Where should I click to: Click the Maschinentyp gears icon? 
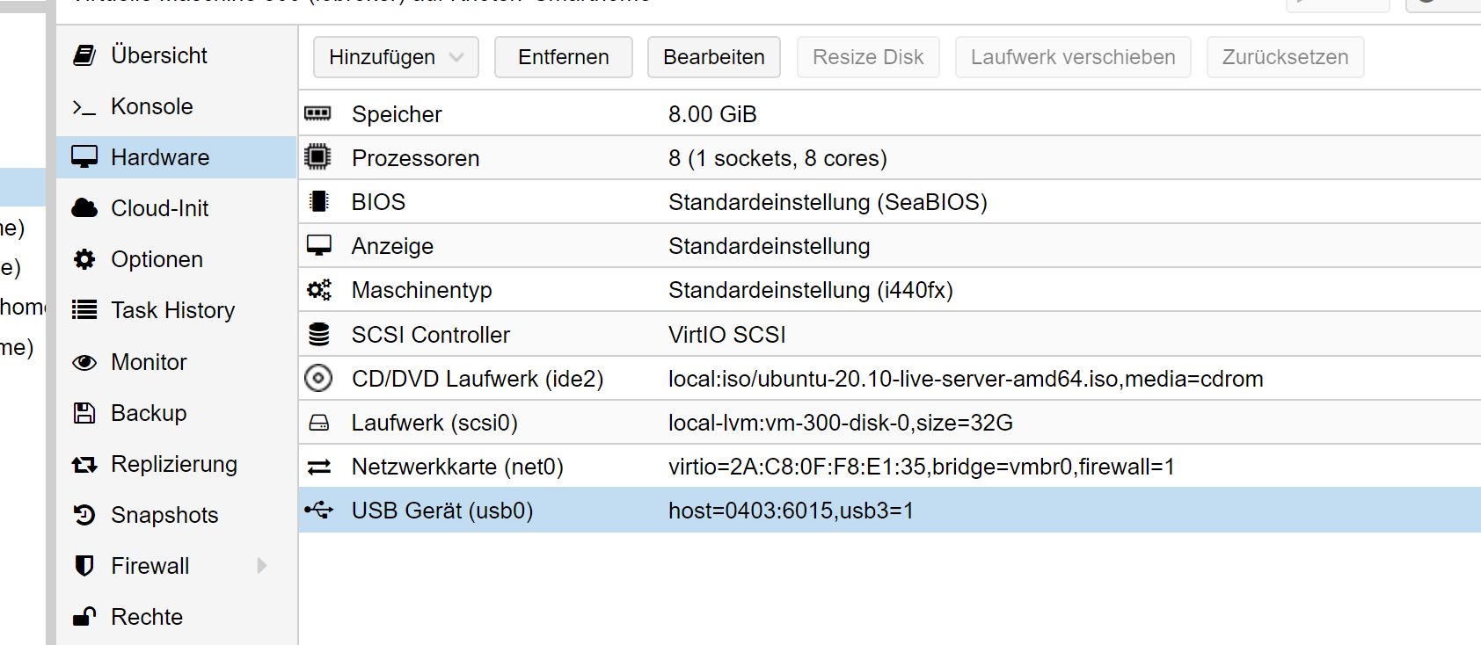(318, 290)
